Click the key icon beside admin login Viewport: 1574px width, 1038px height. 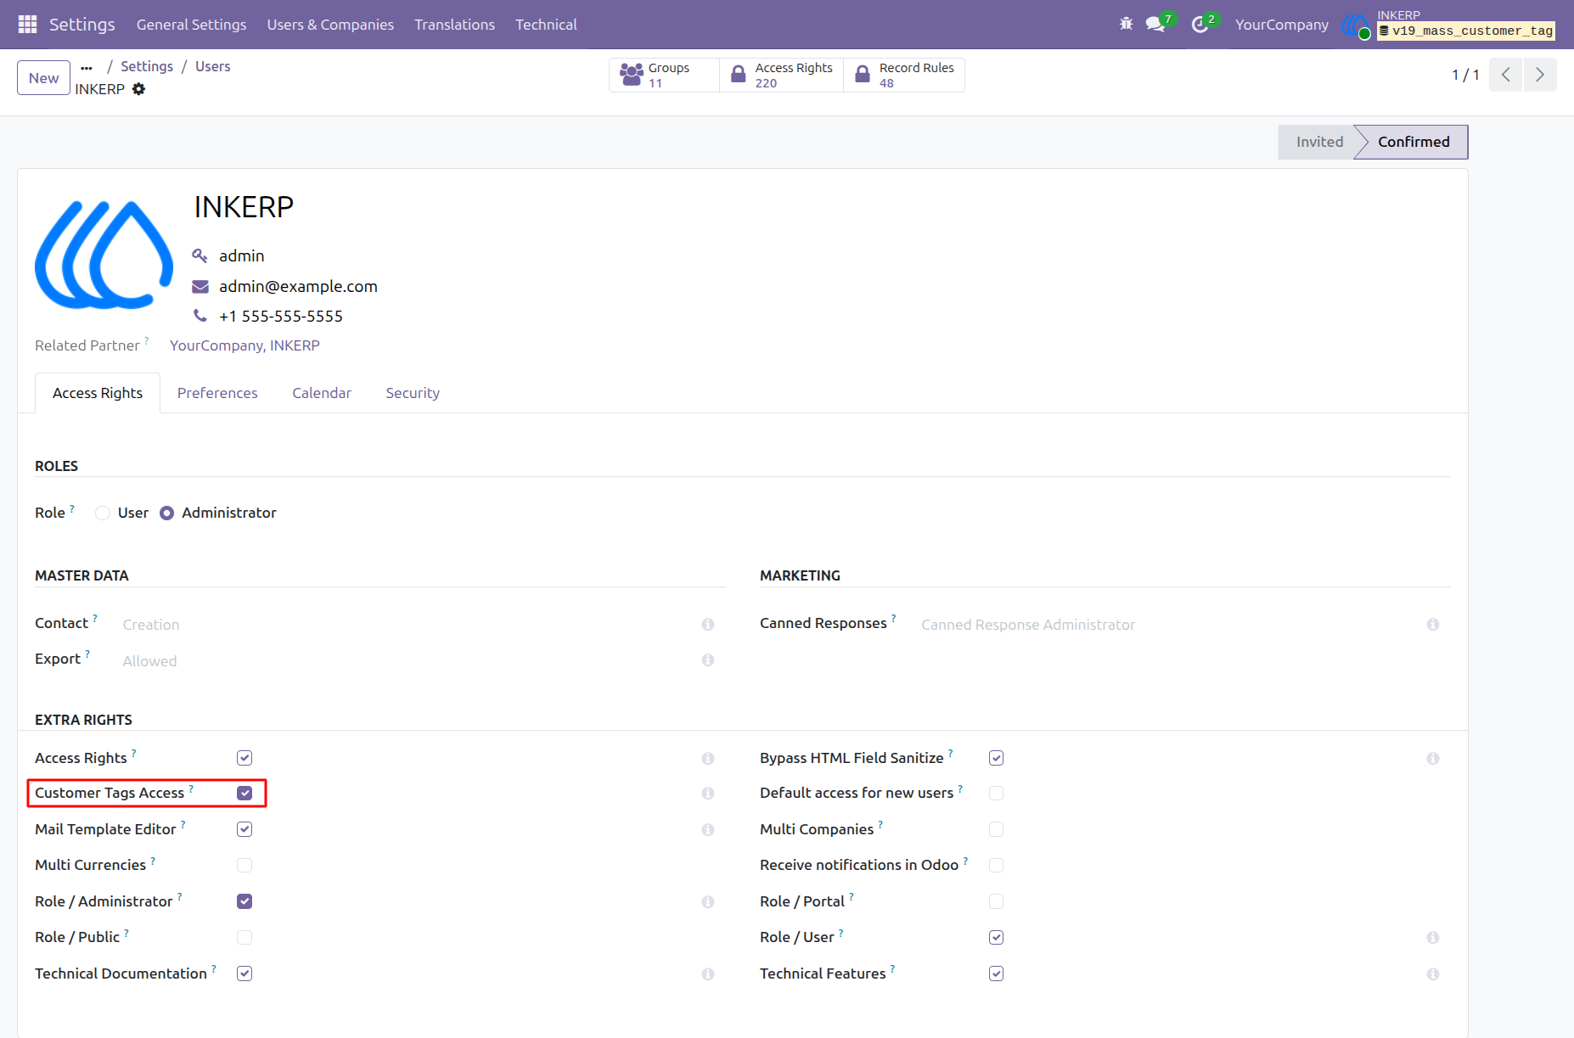(200, 255)
